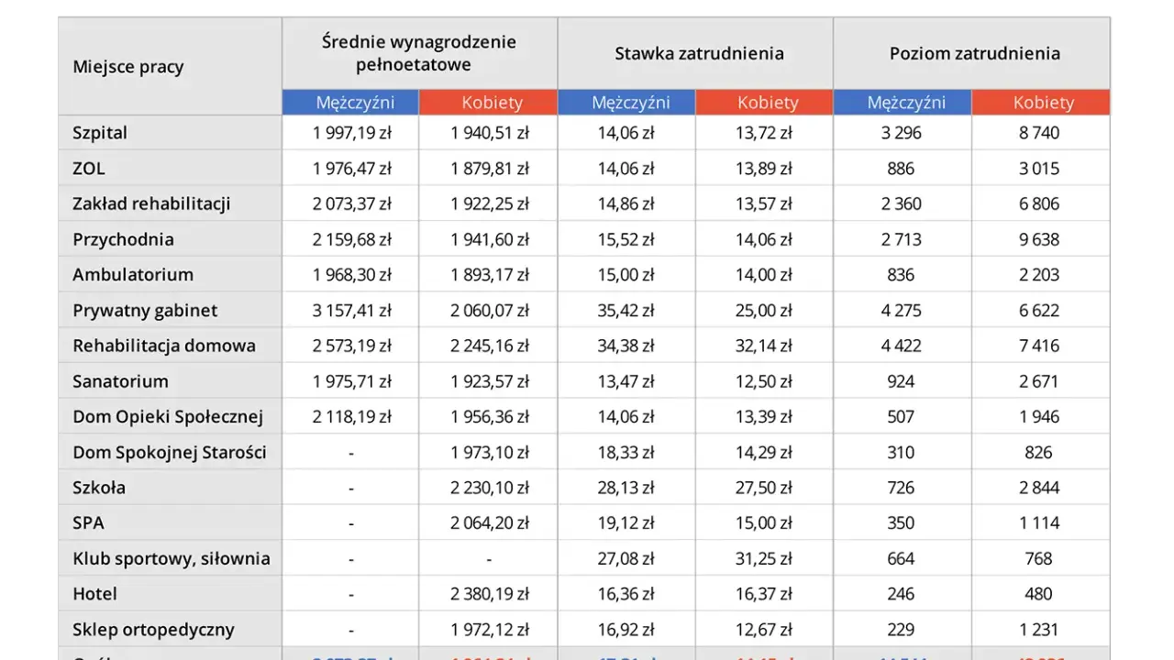Select 'Mężczyźni' subheader under Poziom zatrudnienia
1174x660 pixels.
point(903,103)
